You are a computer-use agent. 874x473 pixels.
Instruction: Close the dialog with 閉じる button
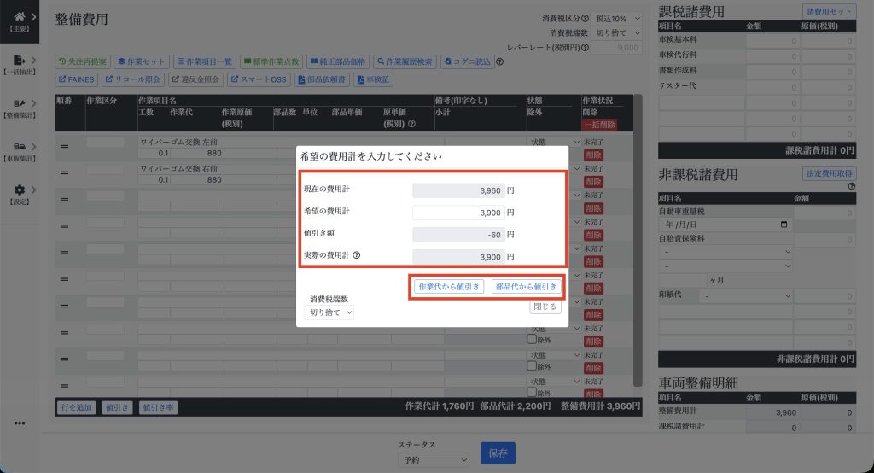coord(545,307)
